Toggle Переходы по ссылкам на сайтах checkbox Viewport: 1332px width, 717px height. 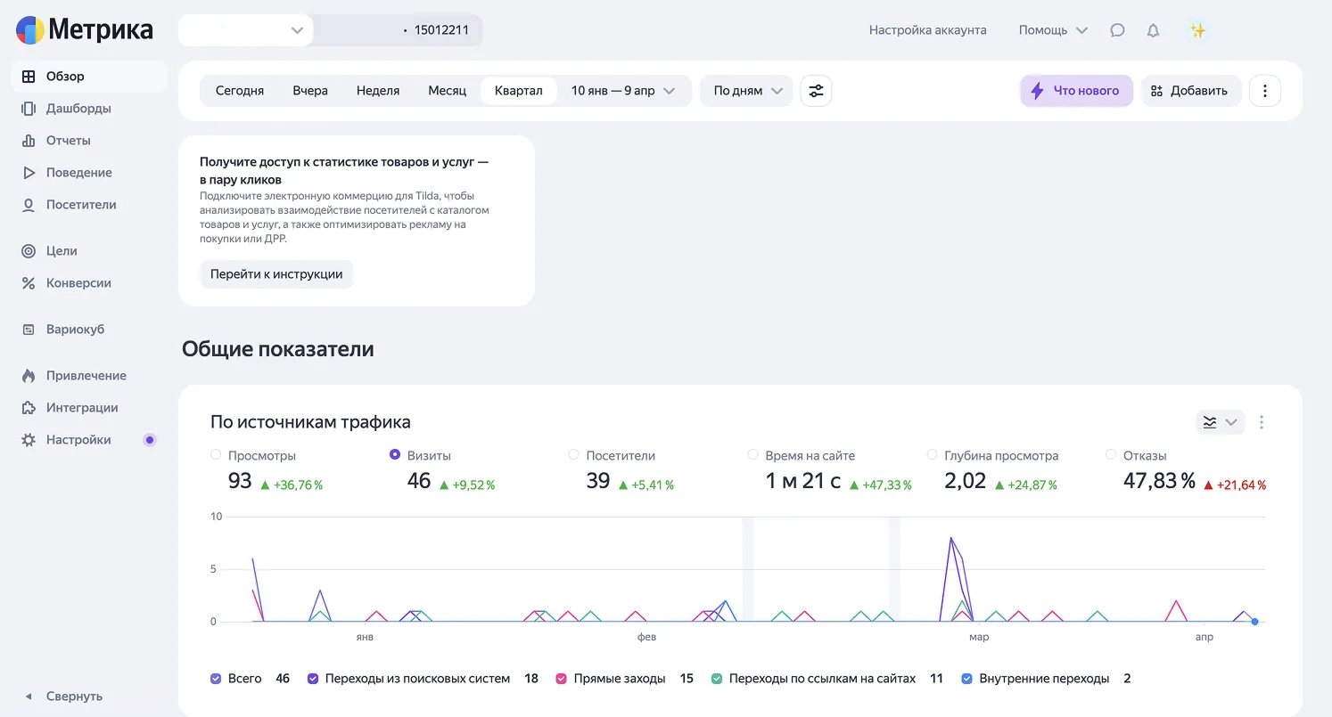[x=717, y=679]
